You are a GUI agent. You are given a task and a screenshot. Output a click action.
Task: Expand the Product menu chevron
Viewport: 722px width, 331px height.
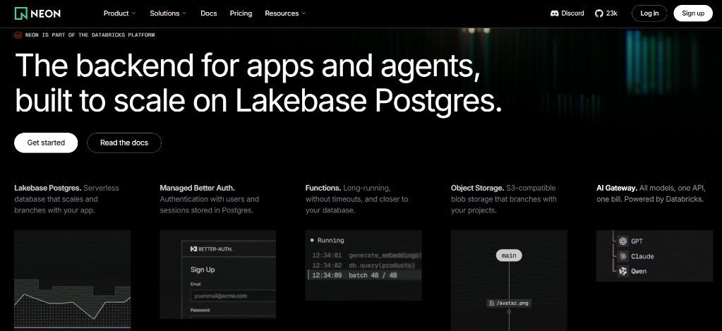[133, 13]
